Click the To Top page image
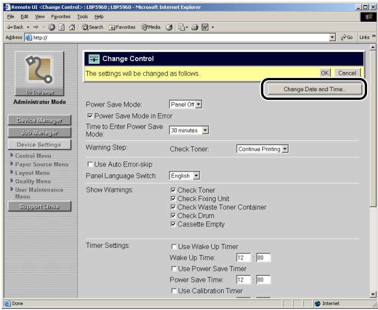Image resolution: width=378 pixels, height=310 pixels. point(40,74)
